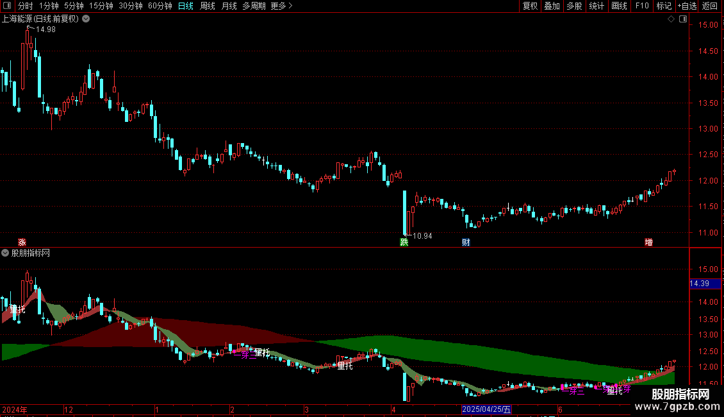Click the 统计 statistics button
The image size is (724, 417).
tap(596, 6)
